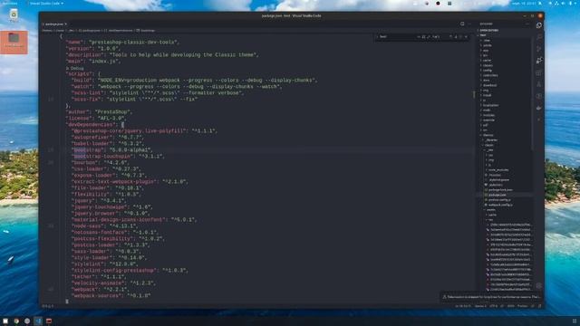Click Visual Studio Code icon in taskbar
This screenshot has width=580, height=326.
38,321
